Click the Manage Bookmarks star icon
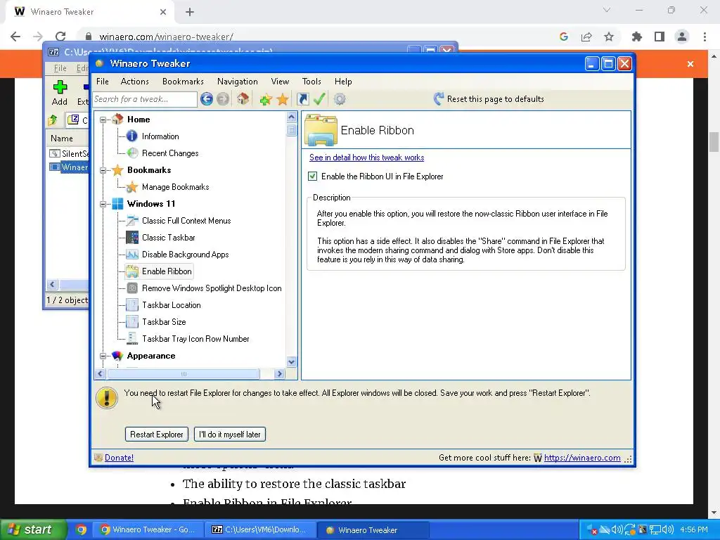Image resolution: width=720 pixels, height=540 pixels. point(132,187)
